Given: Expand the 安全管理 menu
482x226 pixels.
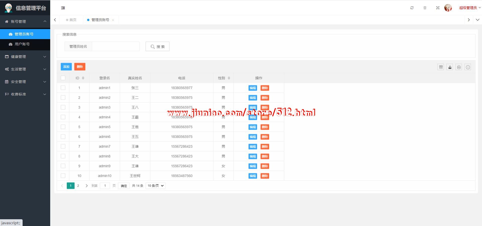Looking at the screenshot, I should point(25,82).
